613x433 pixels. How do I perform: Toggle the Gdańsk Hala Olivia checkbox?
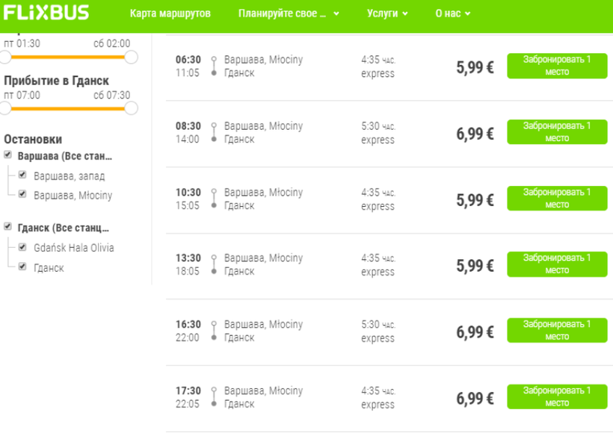coord(22,247)
